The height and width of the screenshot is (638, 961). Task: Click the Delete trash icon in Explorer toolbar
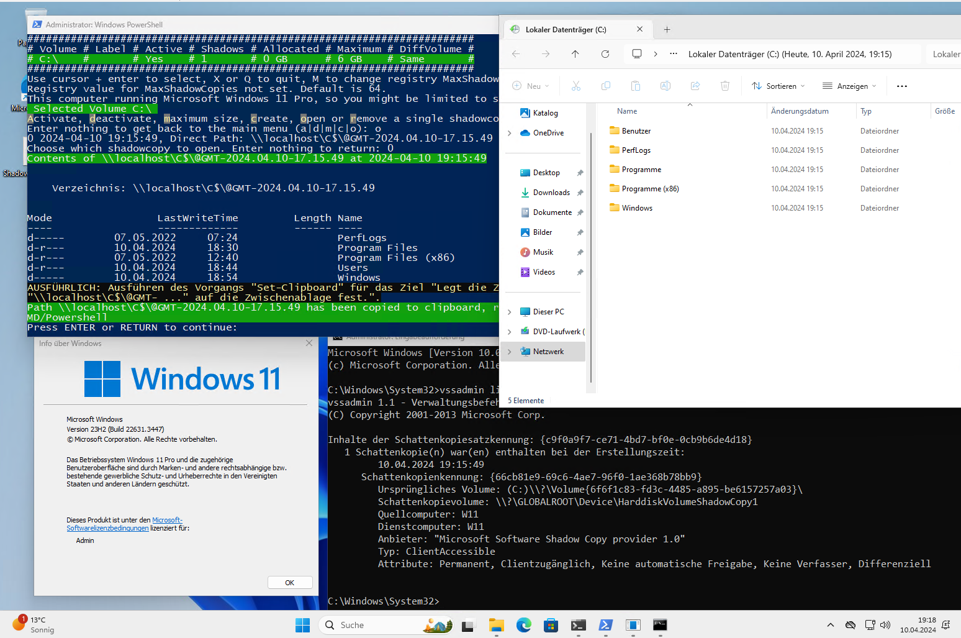click(725, 86)
